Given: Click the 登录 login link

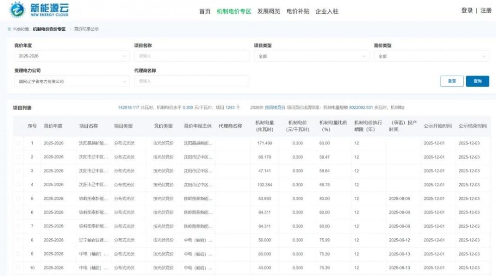Looking at the screenshot, I should click(467, 10).
